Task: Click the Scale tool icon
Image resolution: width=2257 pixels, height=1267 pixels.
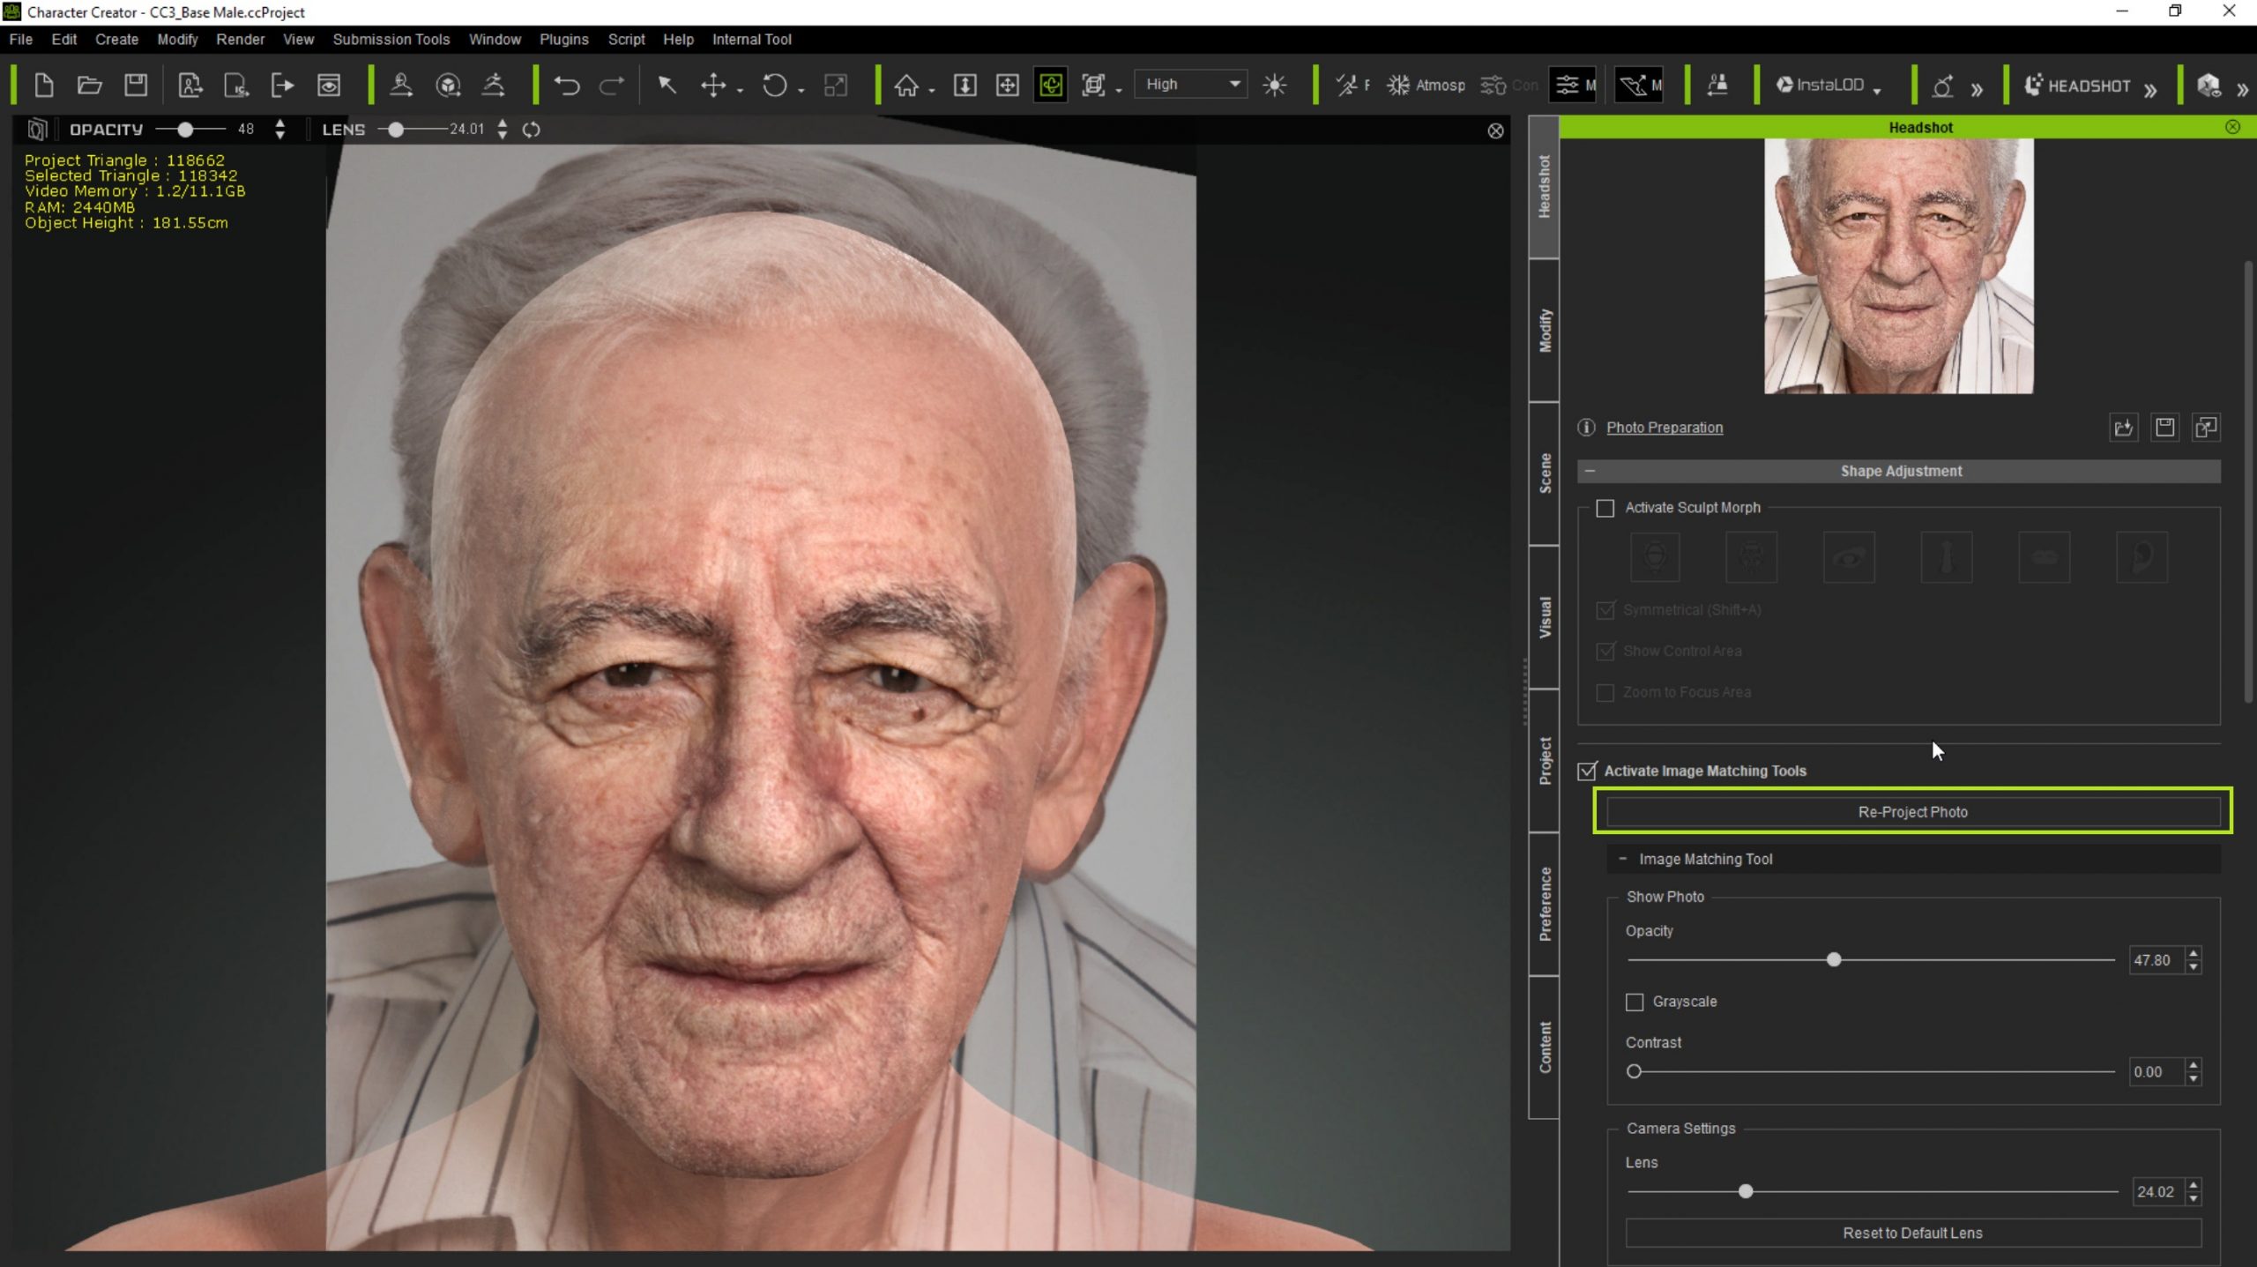Action: 835,86
